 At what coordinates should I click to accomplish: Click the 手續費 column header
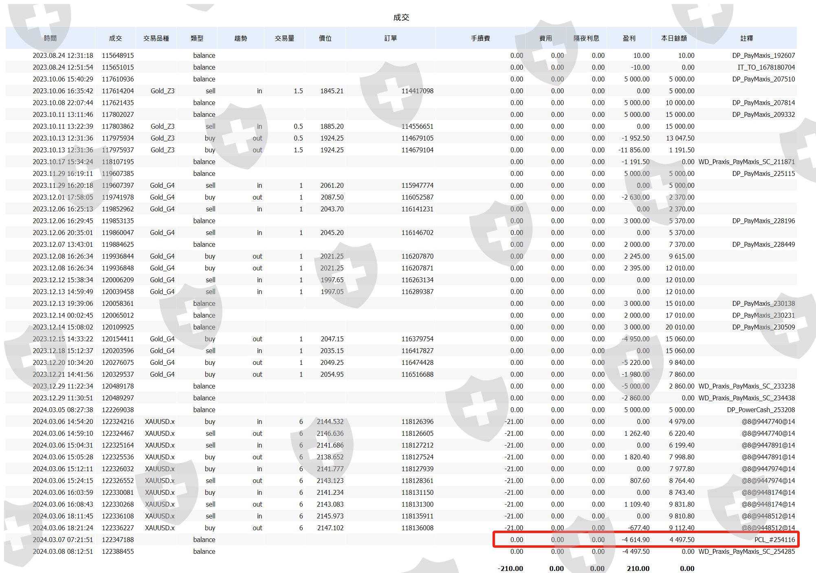(x=480, y=38)
